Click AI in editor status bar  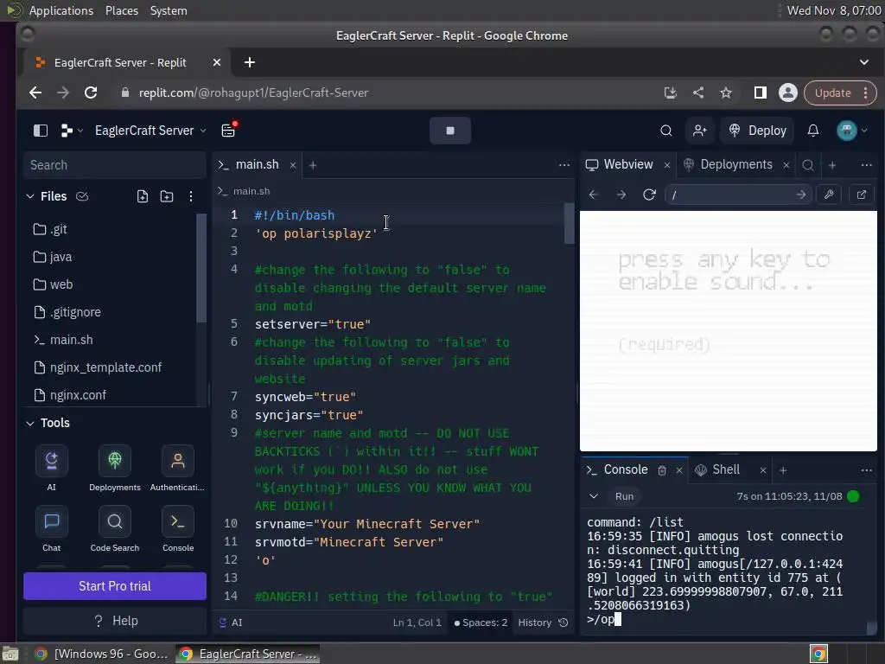tap(230, 622)
